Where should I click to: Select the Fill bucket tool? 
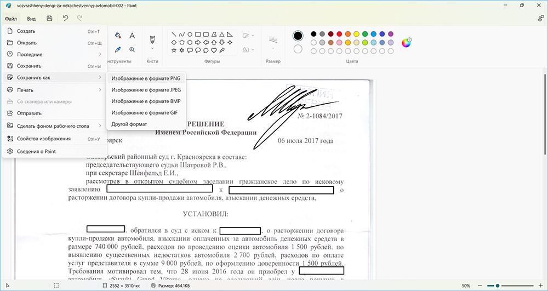[x=118, y=35]
